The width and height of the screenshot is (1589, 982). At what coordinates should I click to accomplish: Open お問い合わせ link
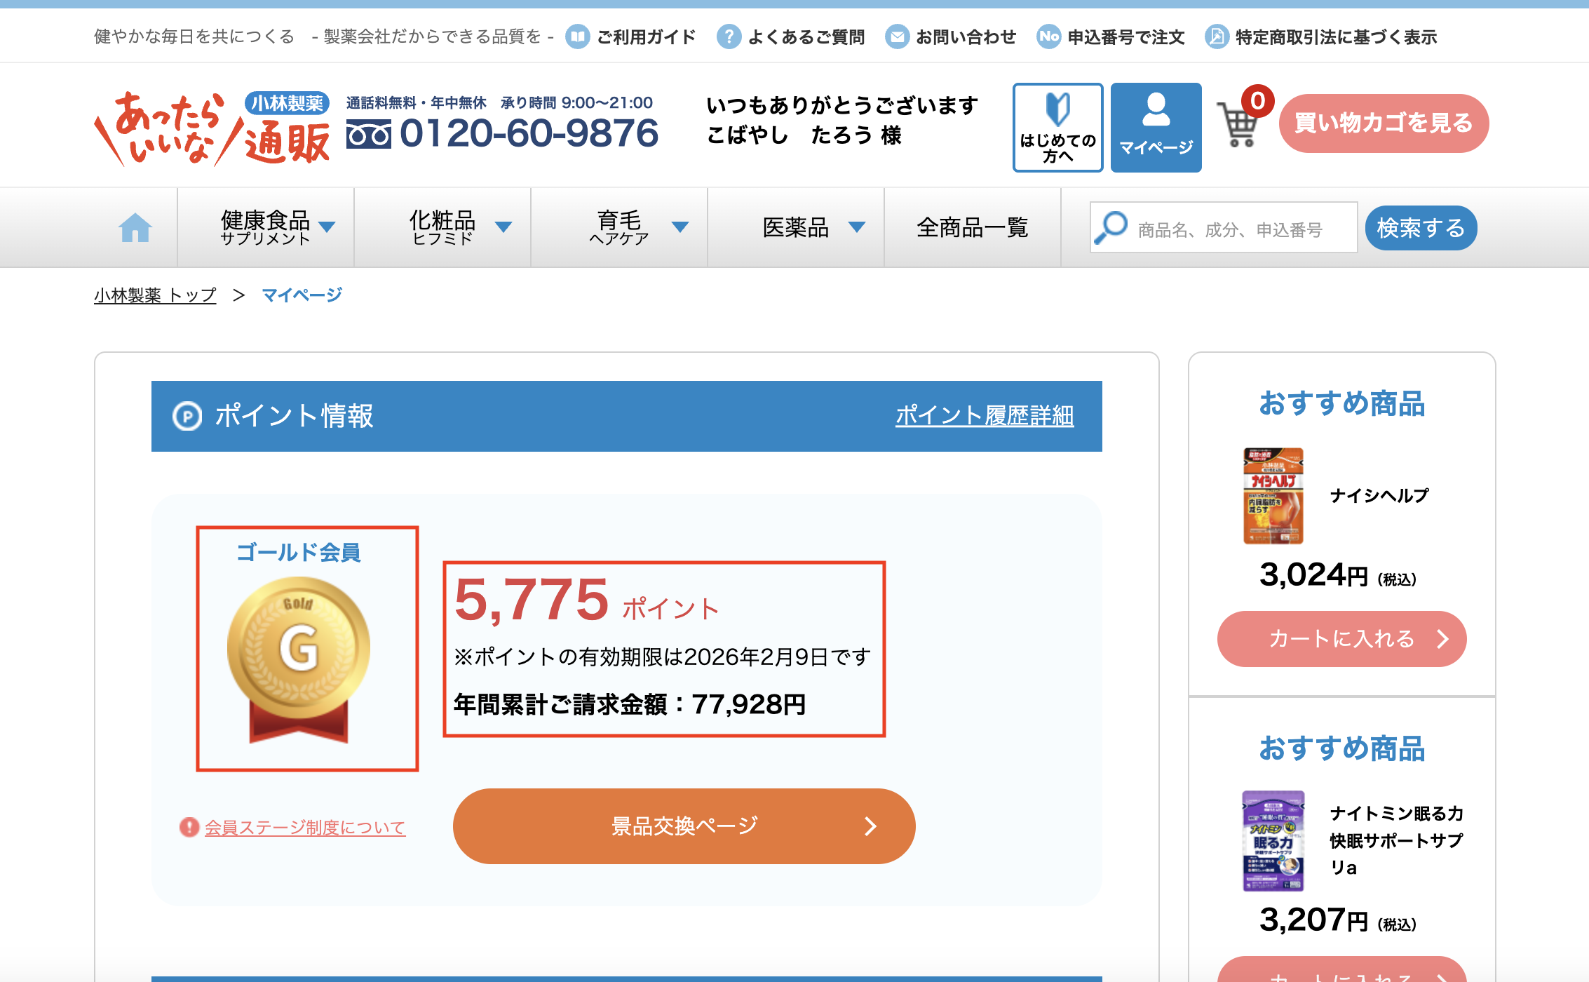point(966,36)
